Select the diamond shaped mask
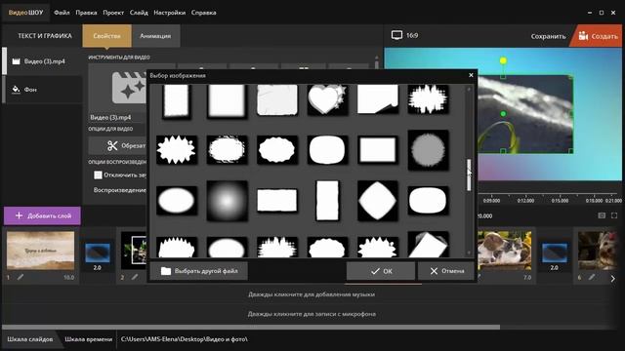The width and height of the screenshot is (625, 351). pos(378,201)
